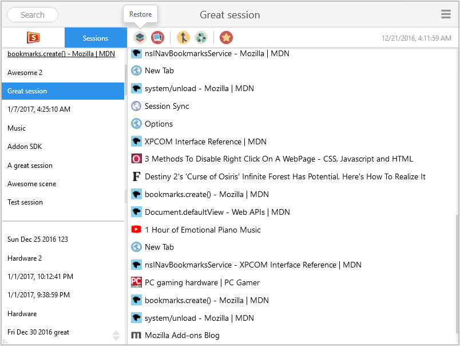This screenshot has height=346, width=460.
Task: Open the hamburger menu
Action: click(446, 14)
